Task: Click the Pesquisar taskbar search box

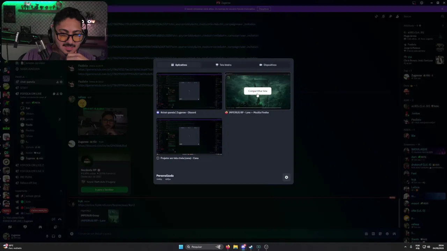Action: click(x=204, y=247)
